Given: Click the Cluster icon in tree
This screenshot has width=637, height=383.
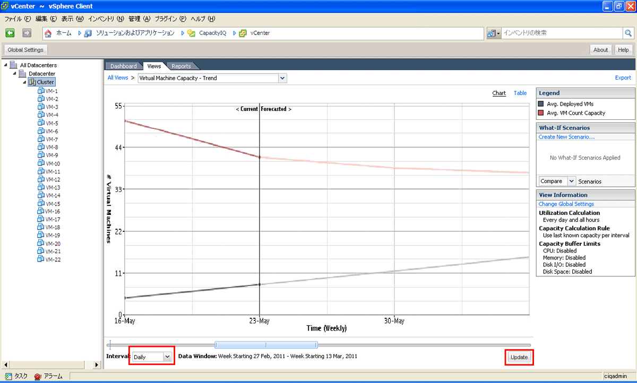Looking at the screenshot, I should (32, 82).
